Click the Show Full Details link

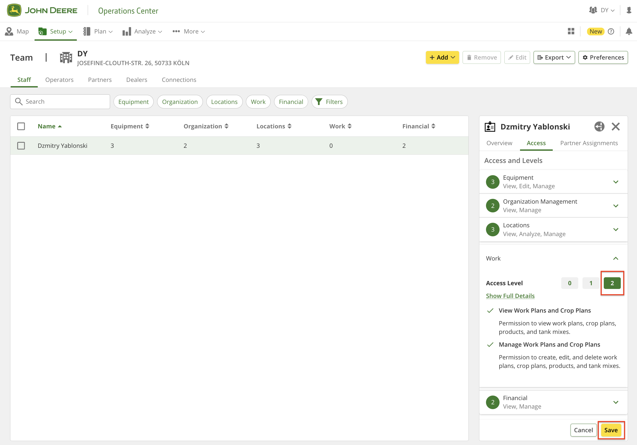tap(510, 296)
